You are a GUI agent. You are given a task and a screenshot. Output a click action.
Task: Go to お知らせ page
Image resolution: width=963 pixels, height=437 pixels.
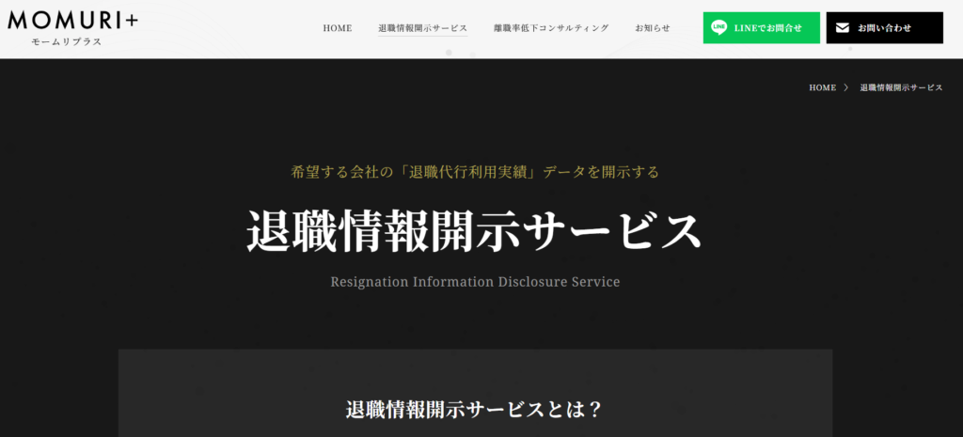(653, 28)
